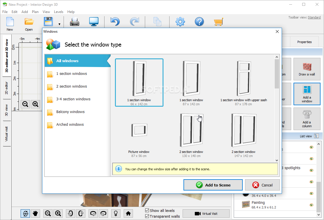The width and height of the screenshot is (324, 220).
Task: Open a project with Open folder icon
Action: coord(29,22)
